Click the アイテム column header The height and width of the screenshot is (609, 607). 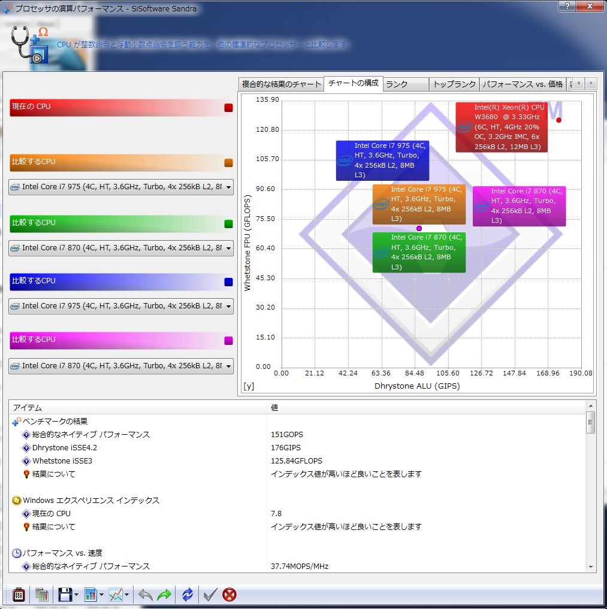click(x=138, y=407)
